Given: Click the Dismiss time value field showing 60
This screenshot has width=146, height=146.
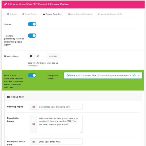Looking at the screenshot, I should click(41, 56).
